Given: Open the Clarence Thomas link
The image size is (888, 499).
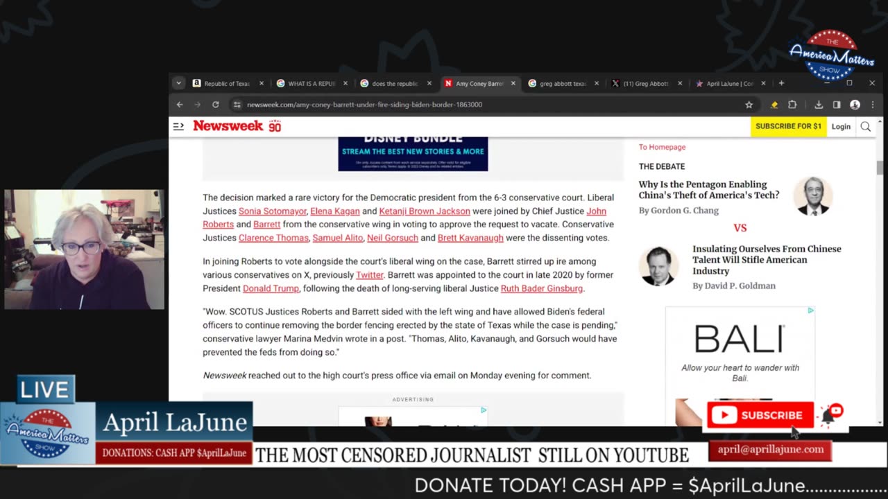Looking at the screenshot, I should (273, 238).
